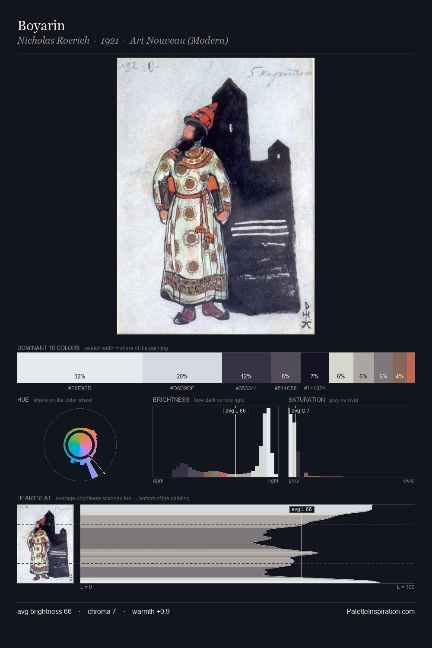Select the first 5% light grey swatch
This screenshot has width=432, height=648.
coord(364,368)
